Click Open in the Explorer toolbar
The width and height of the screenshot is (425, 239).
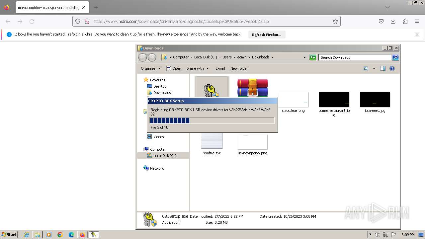click(x=174, y=68)
